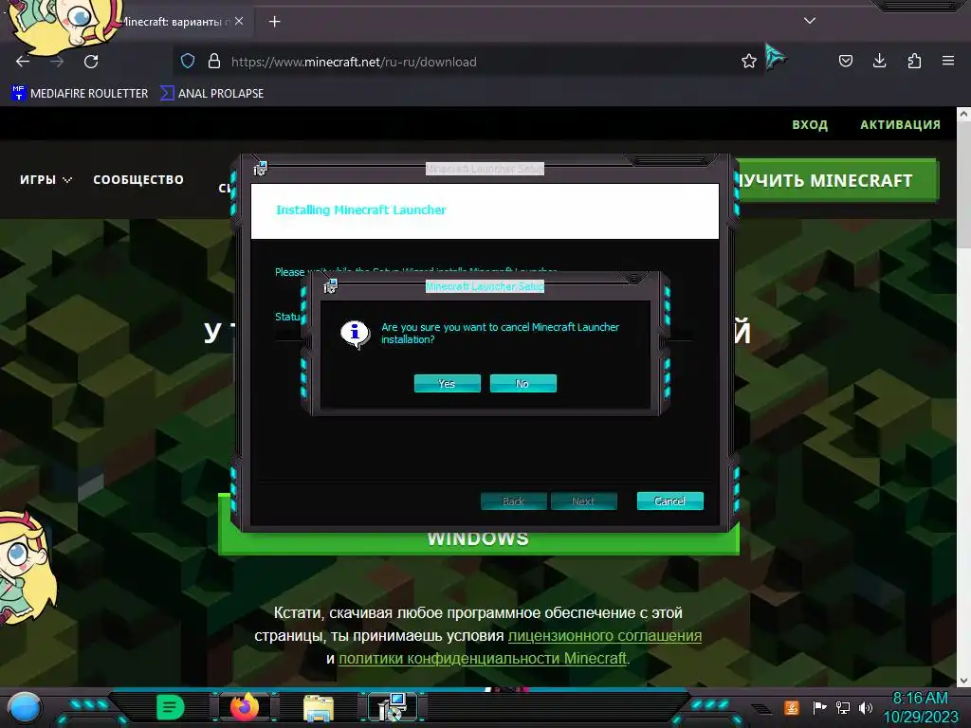Confirm cancel by clicking Yes

(448, 383)
